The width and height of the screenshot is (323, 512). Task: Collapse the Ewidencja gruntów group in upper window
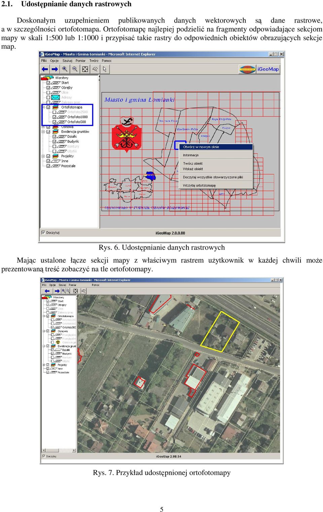point(43,132)
